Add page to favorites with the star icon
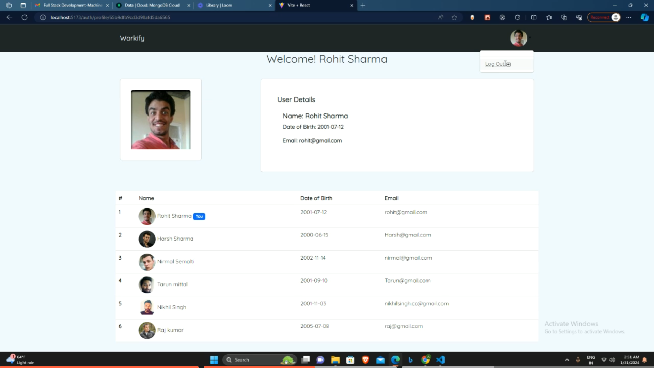654x368 pixels. [x=454, y=17]
